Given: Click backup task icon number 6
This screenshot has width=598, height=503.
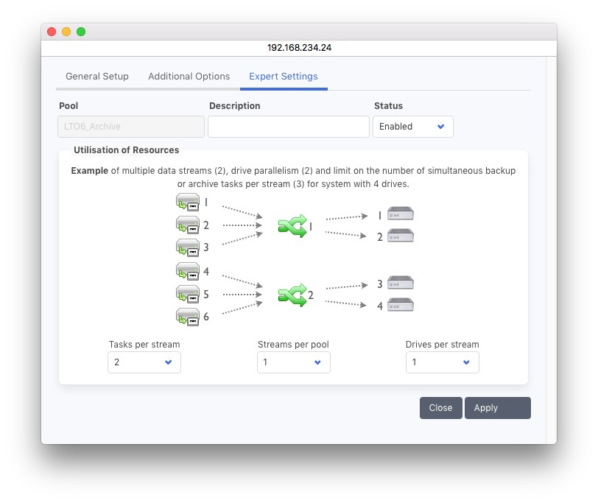Looking at the screenshot, I should (x=187, y=317).
